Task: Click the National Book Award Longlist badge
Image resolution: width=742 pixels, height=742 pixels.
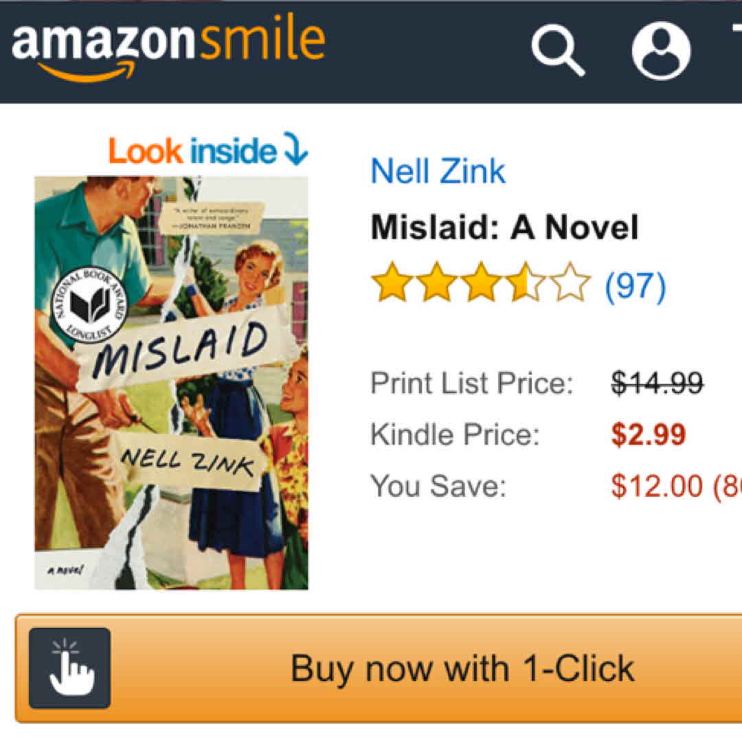Action: pos(89,303)
